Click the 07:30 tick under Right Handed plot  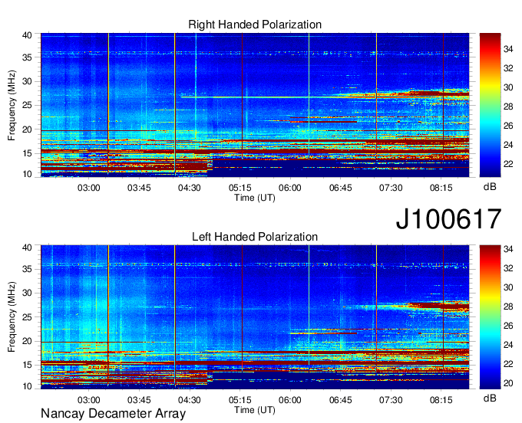coord(391,188)
